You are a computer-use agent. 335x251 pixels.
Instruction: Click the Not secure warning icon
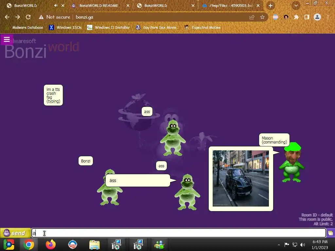tap(41, 17)
